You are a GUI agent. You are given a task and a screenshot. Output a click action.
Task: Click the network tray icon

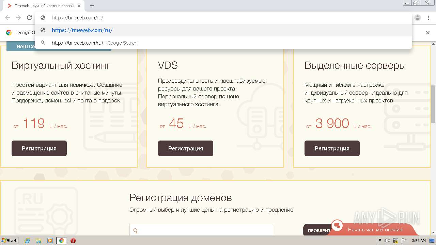(395, 241)
